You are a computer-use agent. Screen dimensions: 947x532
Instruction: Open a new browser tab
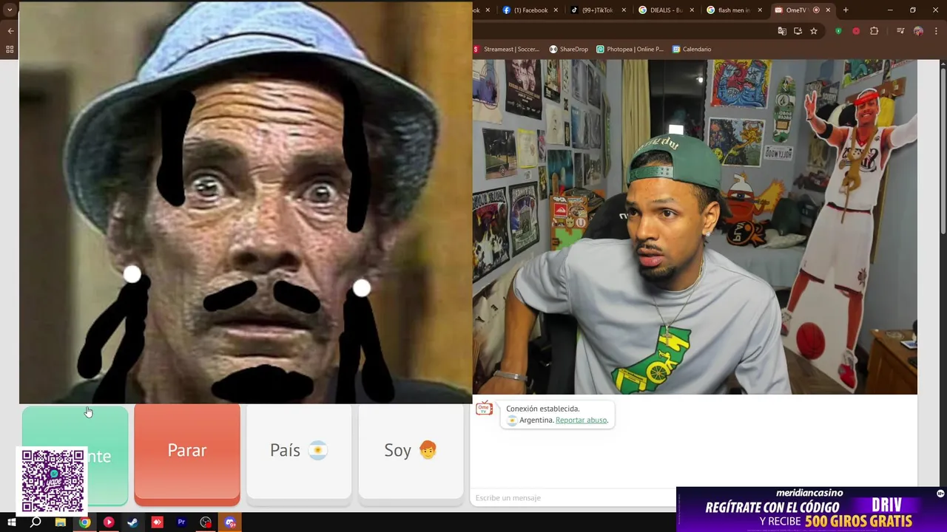846,10
